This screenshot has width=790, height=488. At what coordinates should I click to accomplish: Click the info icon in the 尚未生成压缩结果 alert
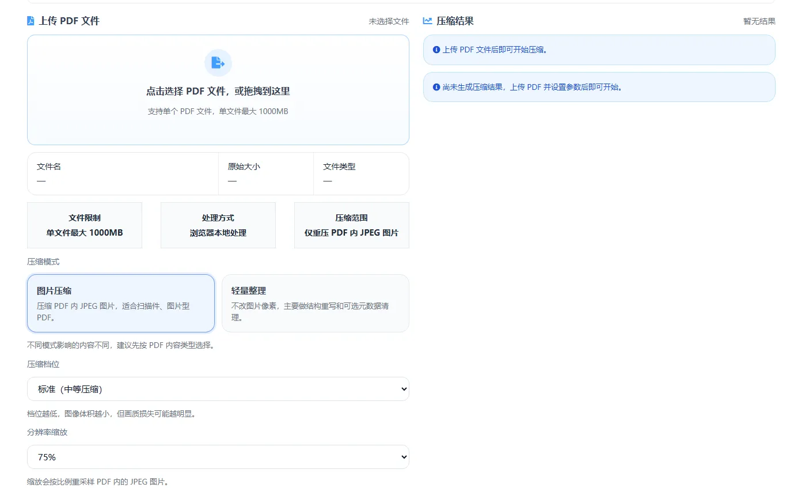[x=436, y=87]
